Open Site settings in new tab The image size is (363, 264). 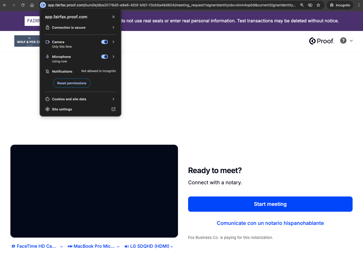pyautogui.click(x=80, y=109)
